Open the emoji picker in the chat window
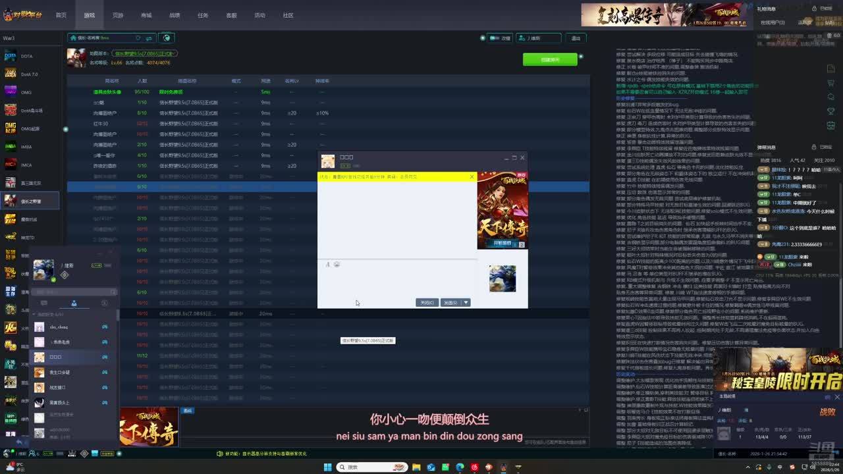 point(337,265)
